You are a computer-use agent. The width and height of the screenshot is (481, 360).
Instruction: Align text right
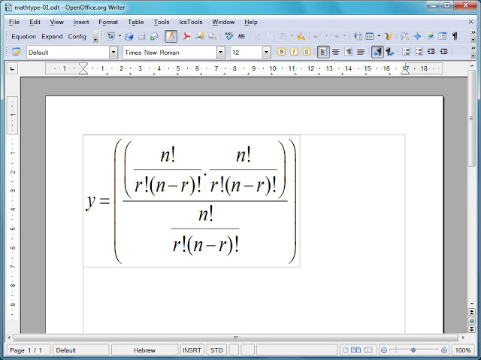pos(349,52)
